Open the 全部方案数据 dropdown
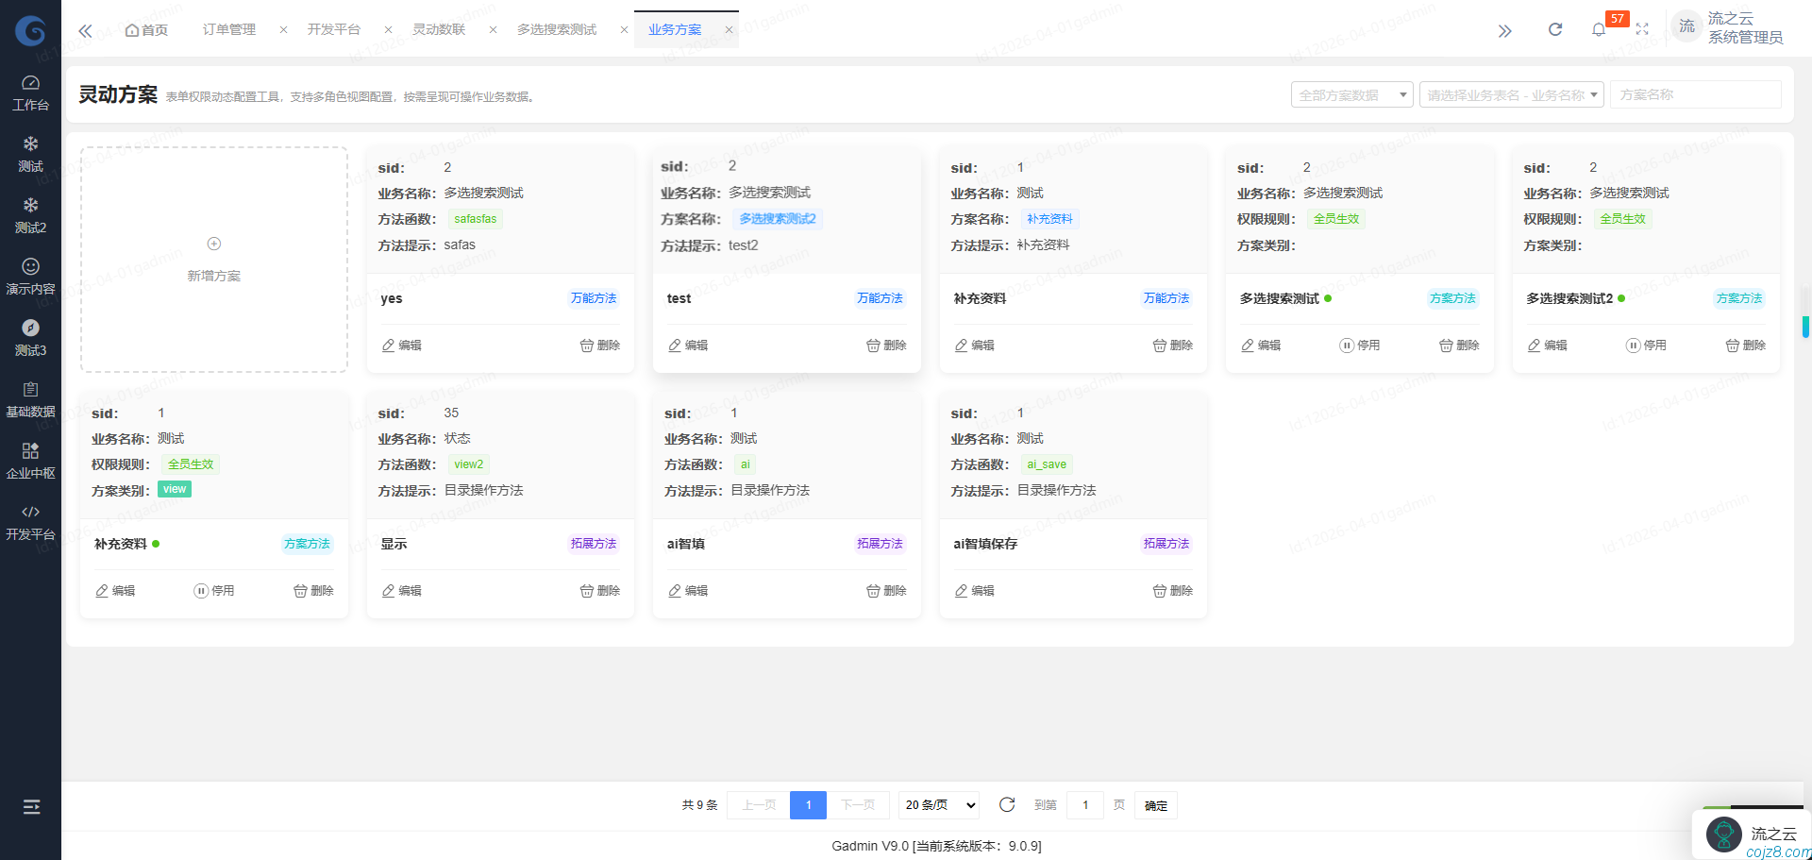 (1351, 94)
